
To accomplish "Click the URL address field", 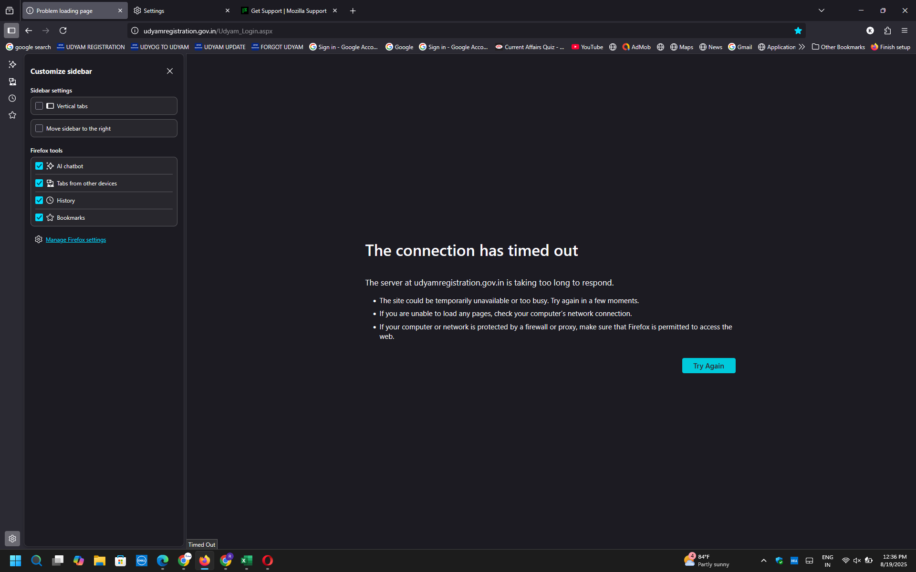I will 429,31.
